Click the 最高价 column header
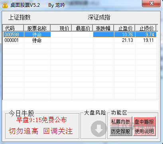This screenshot has height=144, width=163. pos(82,28)
